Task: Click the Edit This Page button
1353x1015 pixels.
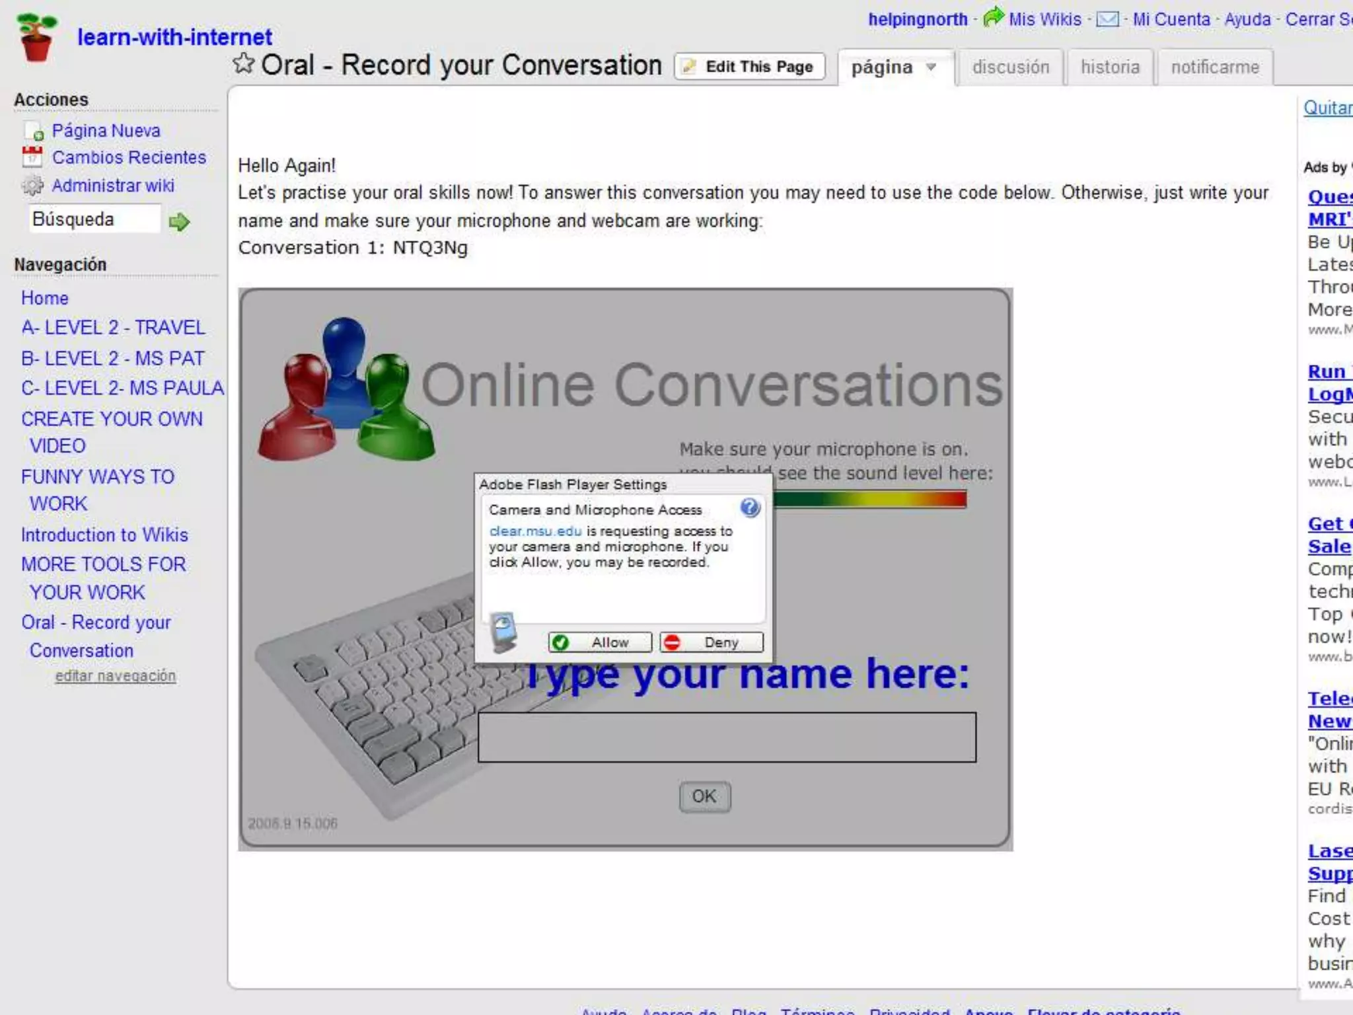Action: 750,67
